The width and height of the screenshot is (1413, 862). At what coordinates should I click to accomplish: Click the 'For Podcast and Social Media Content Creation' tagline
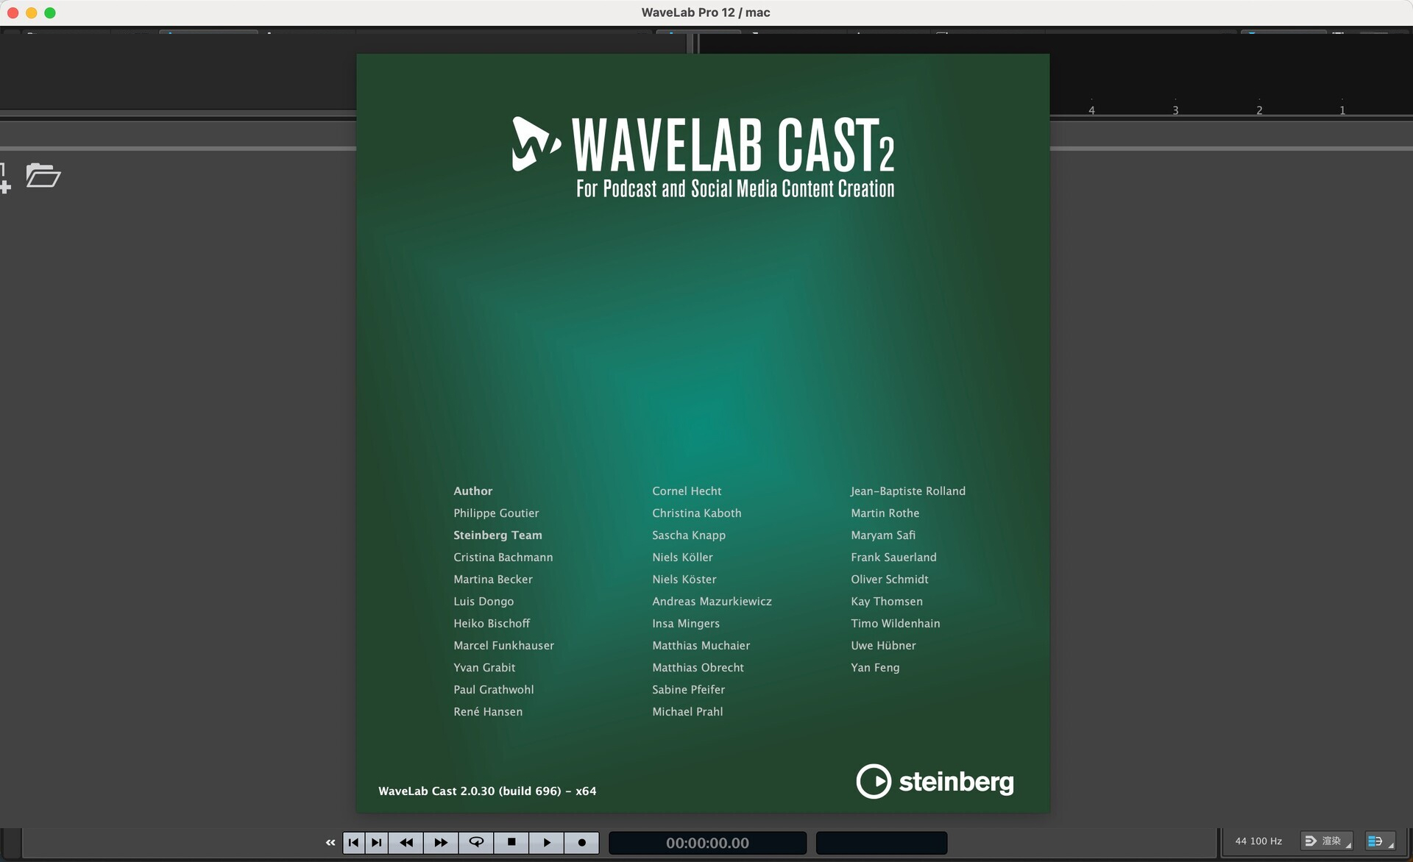735,189
